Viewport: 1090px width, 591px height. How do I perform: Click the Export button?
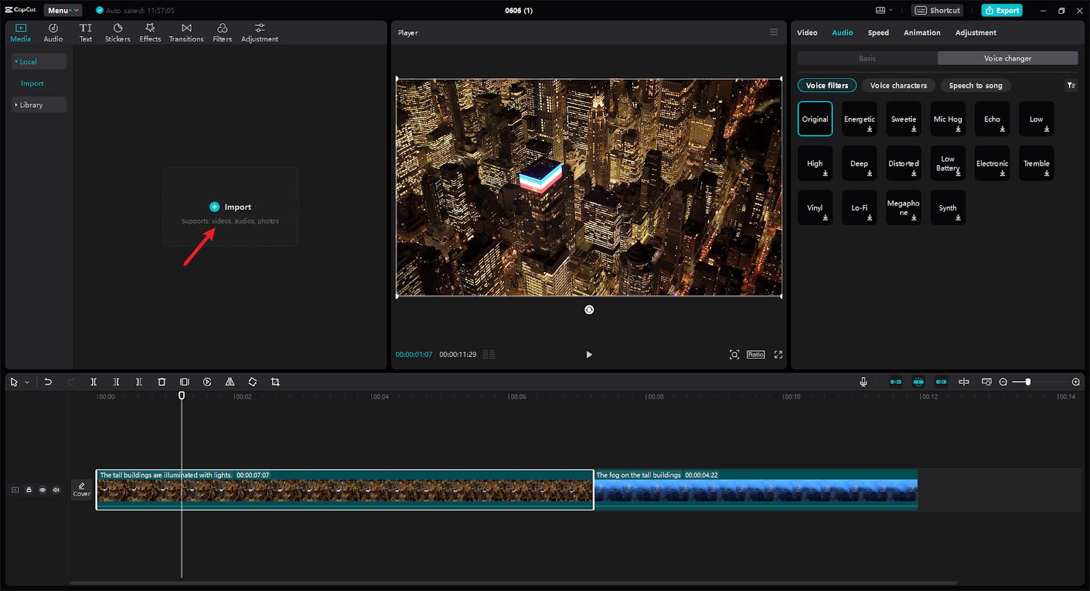pos(1002,10)
